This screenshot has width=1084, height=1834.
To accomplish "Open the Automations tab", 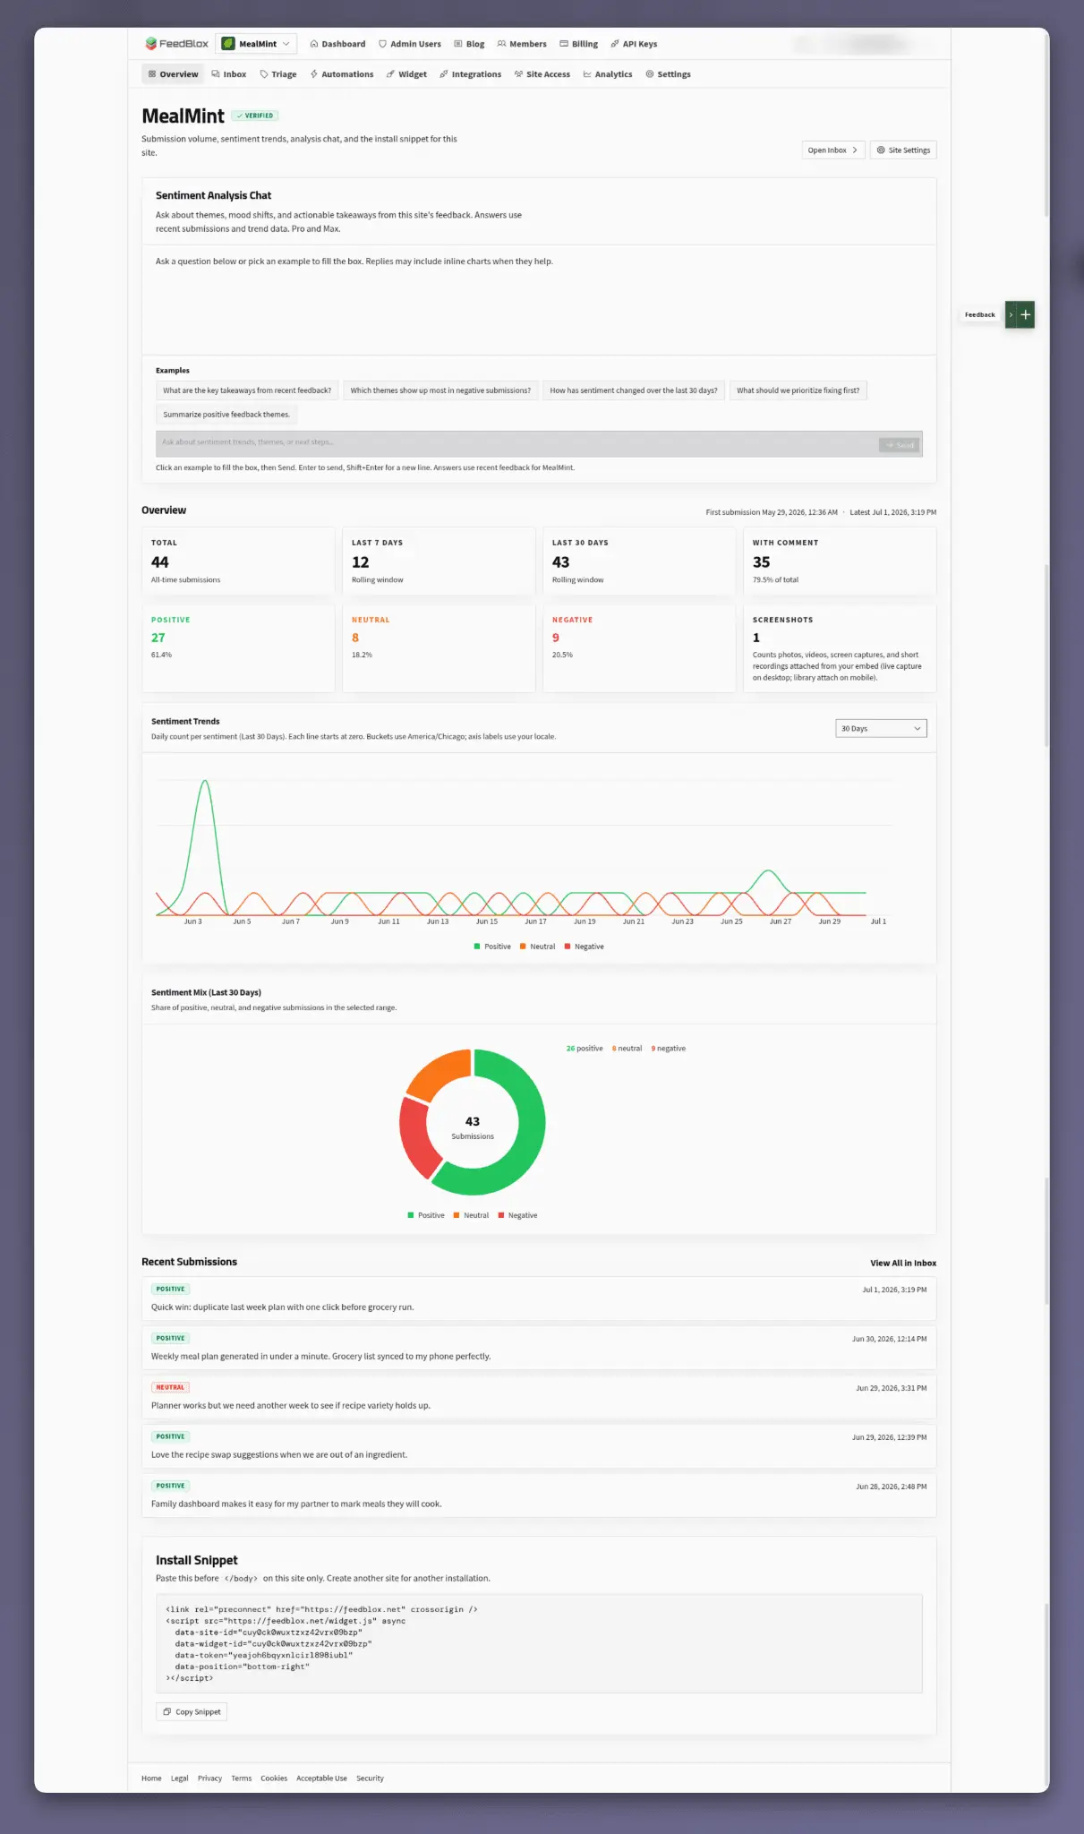I will tap(342, 74).
